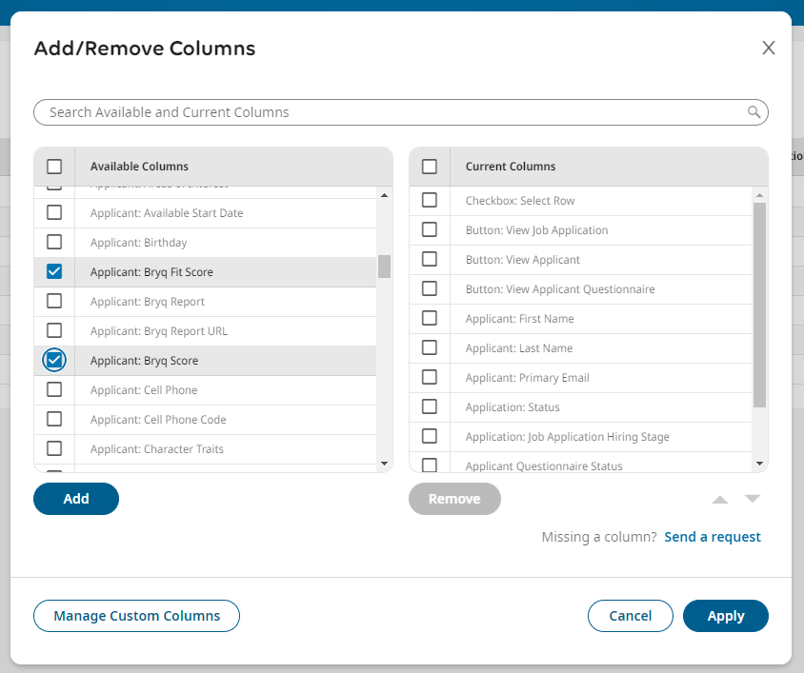Check Applicant: Birthday column
The width and height of the screenshot is (804, 673).
54,243
